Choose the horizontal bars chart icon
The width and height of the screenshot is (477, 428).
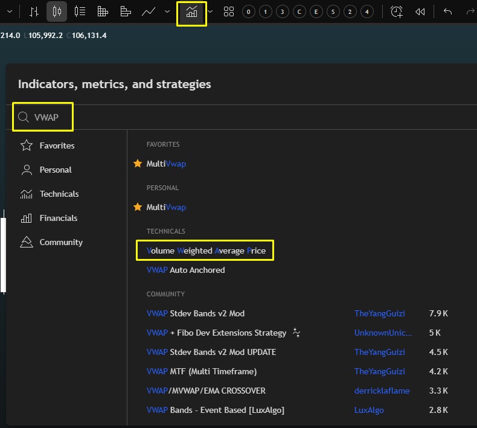[126, 11]
